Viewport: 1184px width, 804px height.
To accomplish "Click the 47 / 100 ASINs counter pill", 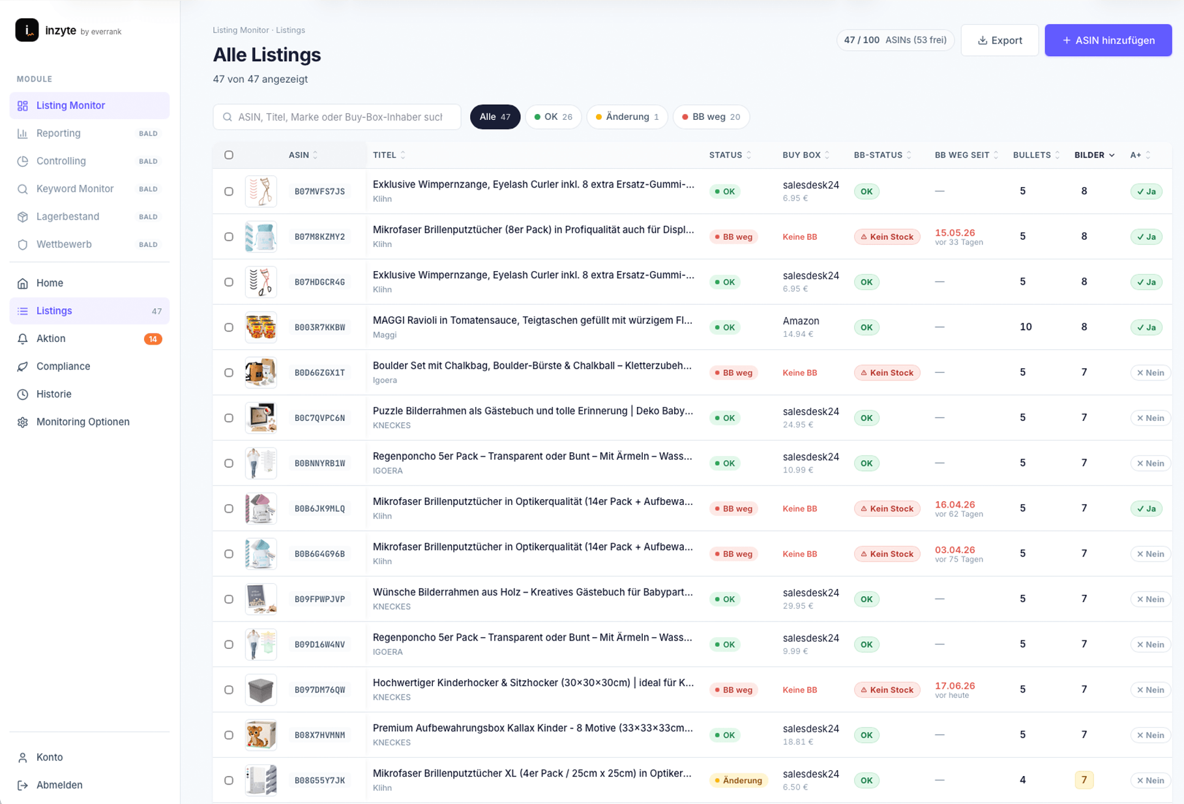I will (x=895, y=40).
